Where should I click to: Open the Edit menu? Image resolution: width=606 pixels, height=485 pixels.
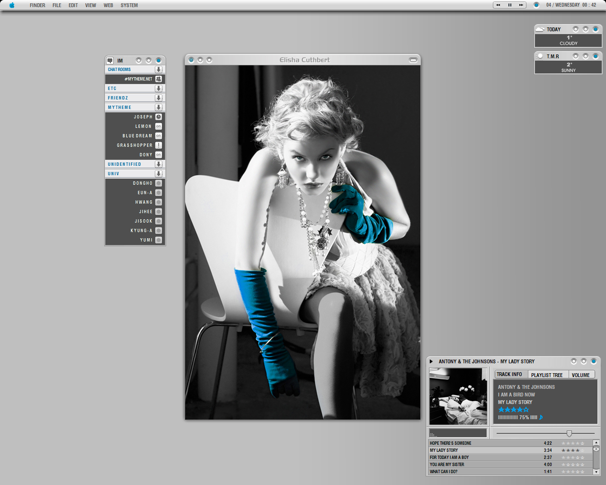pos(73,5)
